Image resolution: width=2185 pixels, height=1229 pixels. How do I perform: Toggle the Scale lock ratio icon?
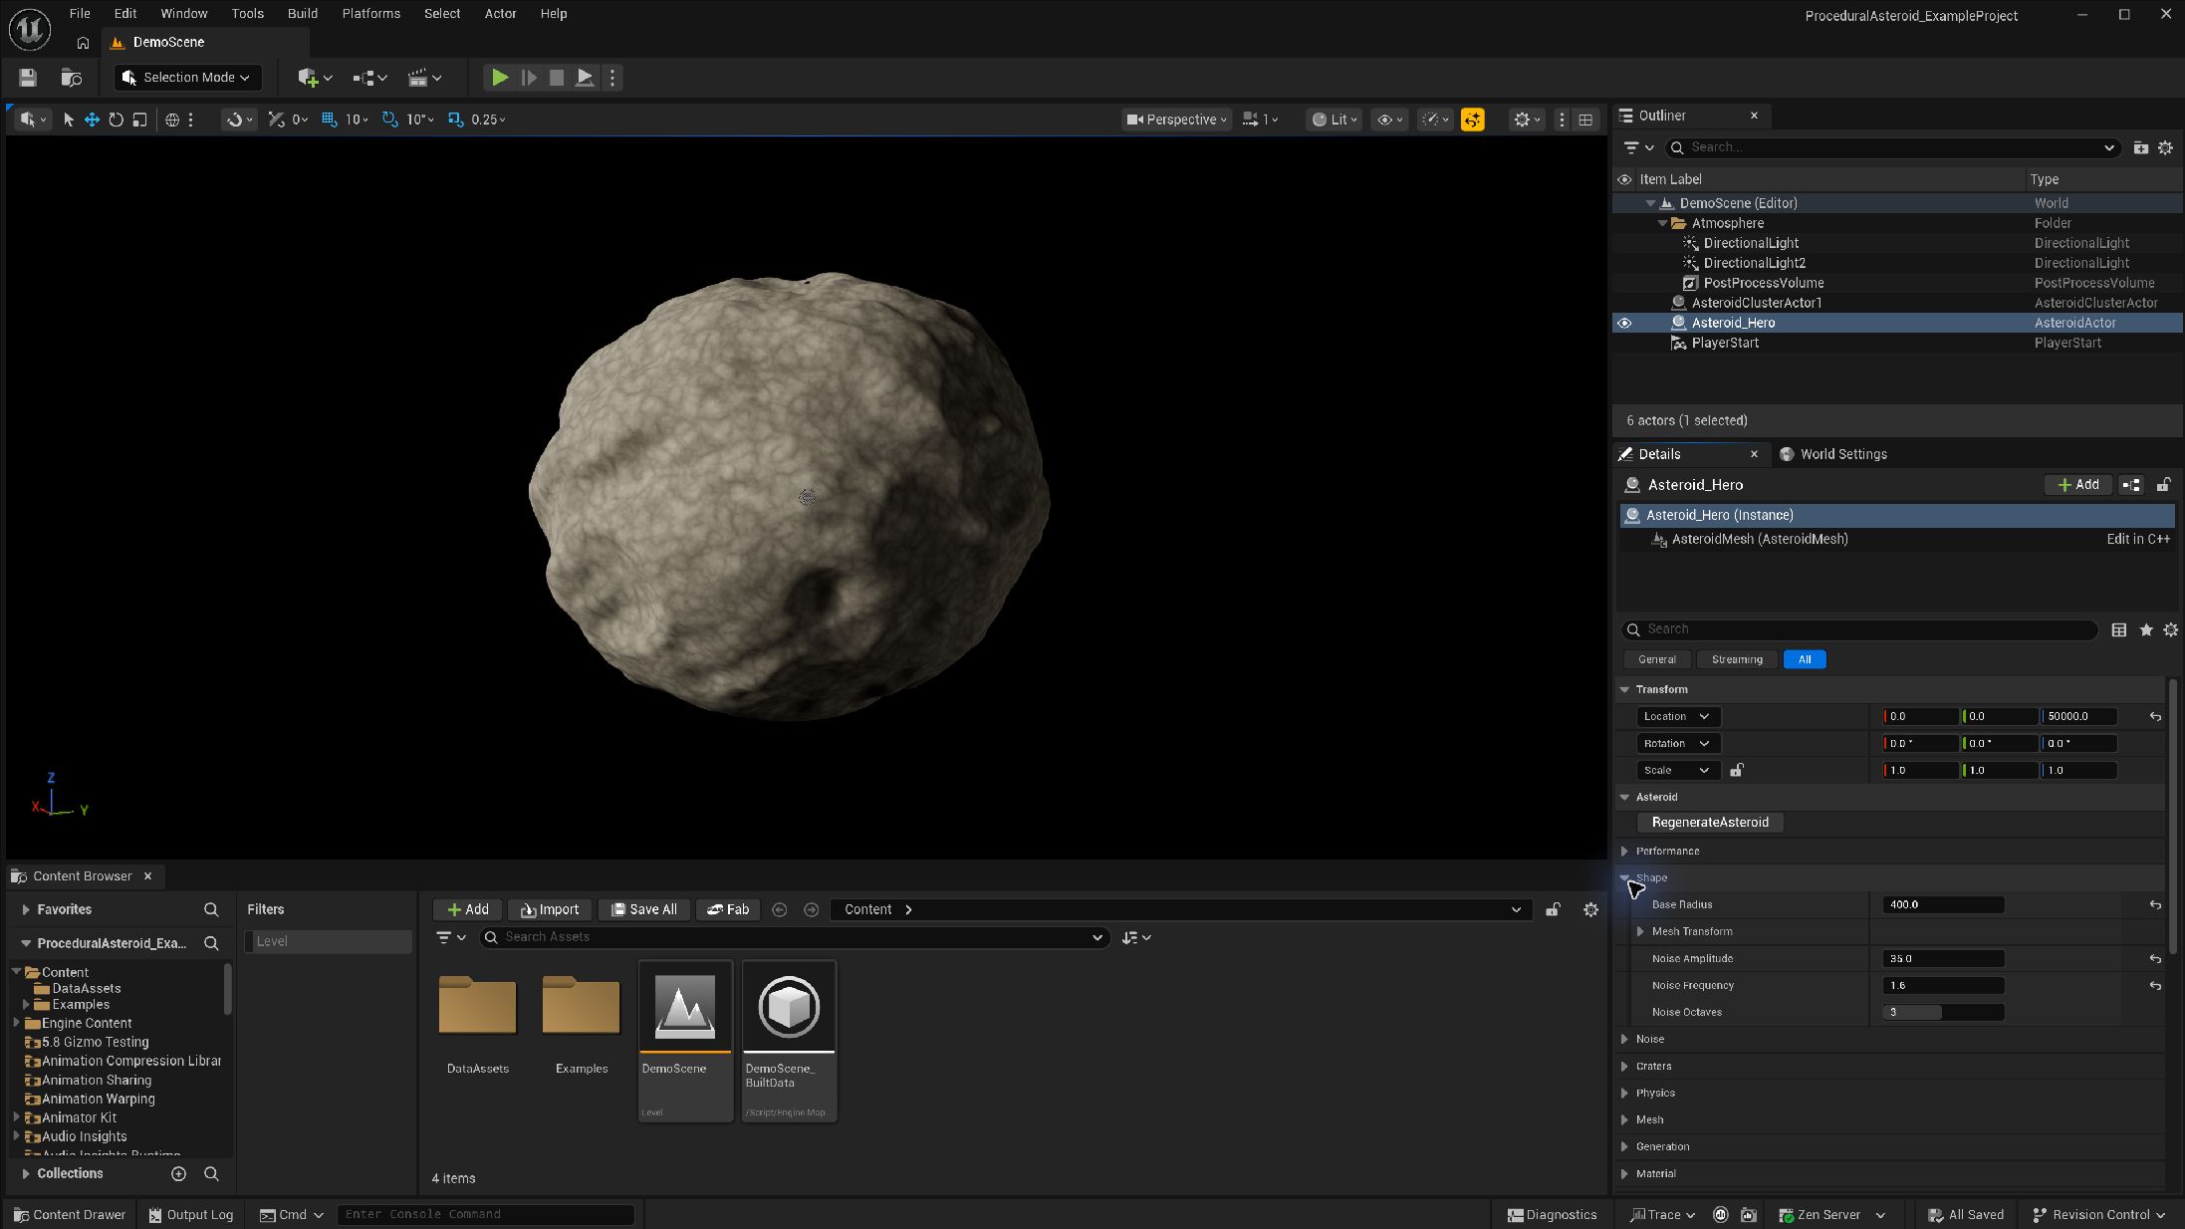pyautogui.click(x=1737, y=770)
